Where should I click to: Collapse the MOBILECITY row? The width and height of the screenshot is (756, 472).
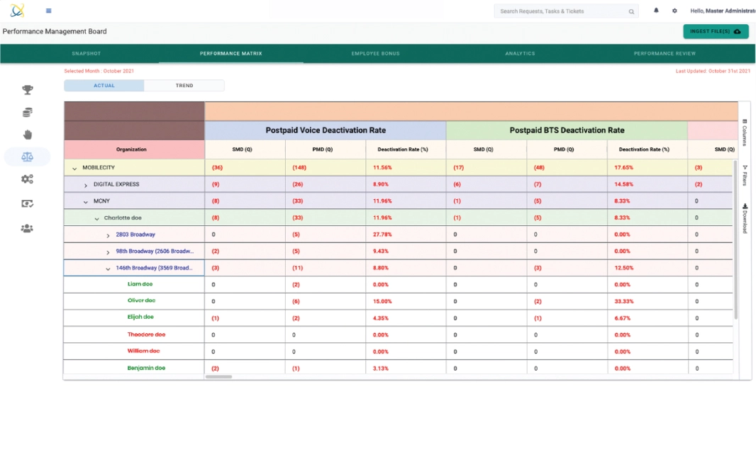point(74,168)
